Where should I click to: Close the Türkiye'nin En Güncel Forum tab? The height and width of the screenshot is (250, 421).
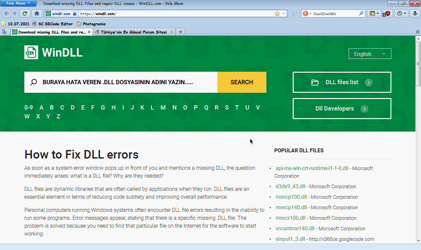point(172,32)
